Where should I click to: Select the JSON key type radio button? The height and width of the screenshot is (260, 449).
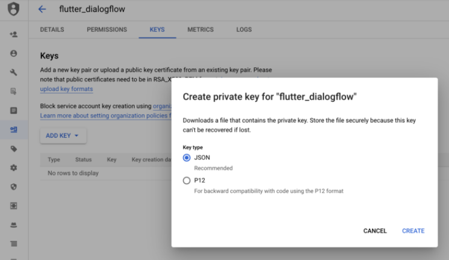click(186, 158)
